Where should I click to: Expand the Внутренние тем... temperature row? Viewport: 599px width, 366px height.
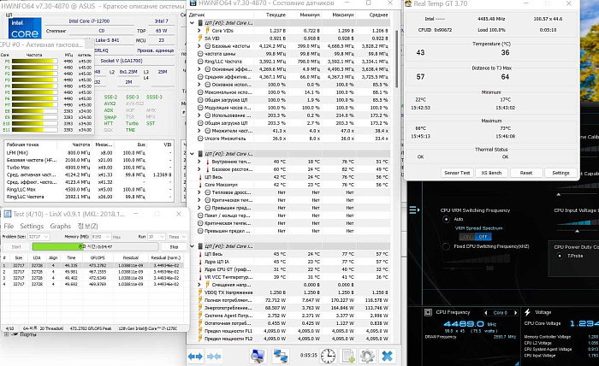[x=199, y=162]
